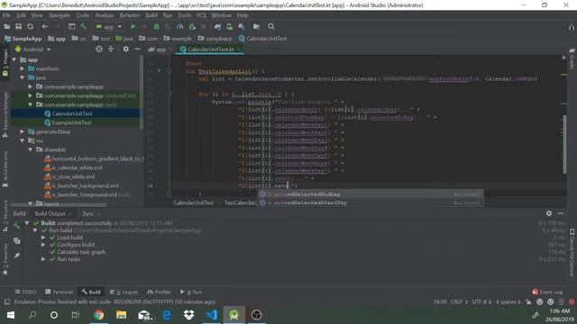Expand the manifests folder node
The image size is (577, 324).
click(x=23, y=68)
